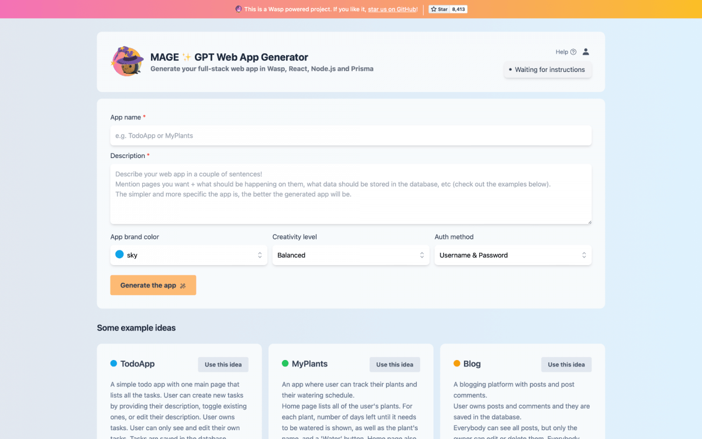Open Help via the question mark icon
The height and width of the screenshot is (439, 702).
coord(574,52)
